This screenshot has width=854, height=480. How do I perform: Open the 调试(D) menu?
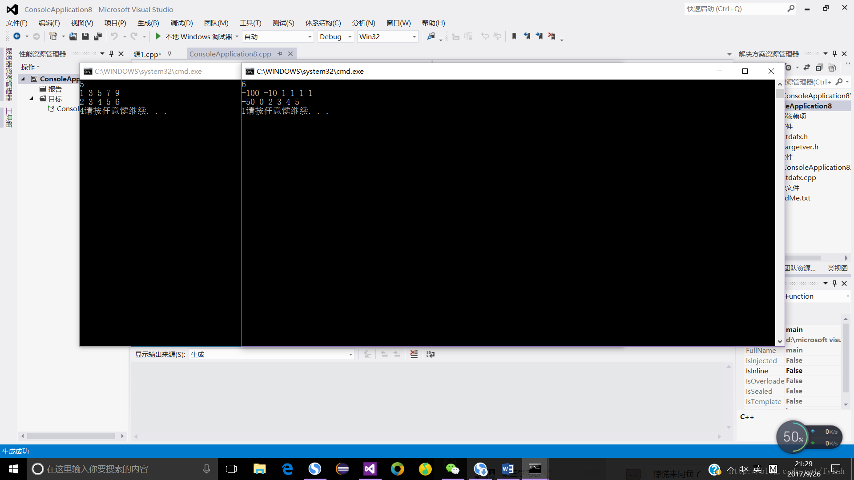[x=181, y=23]
